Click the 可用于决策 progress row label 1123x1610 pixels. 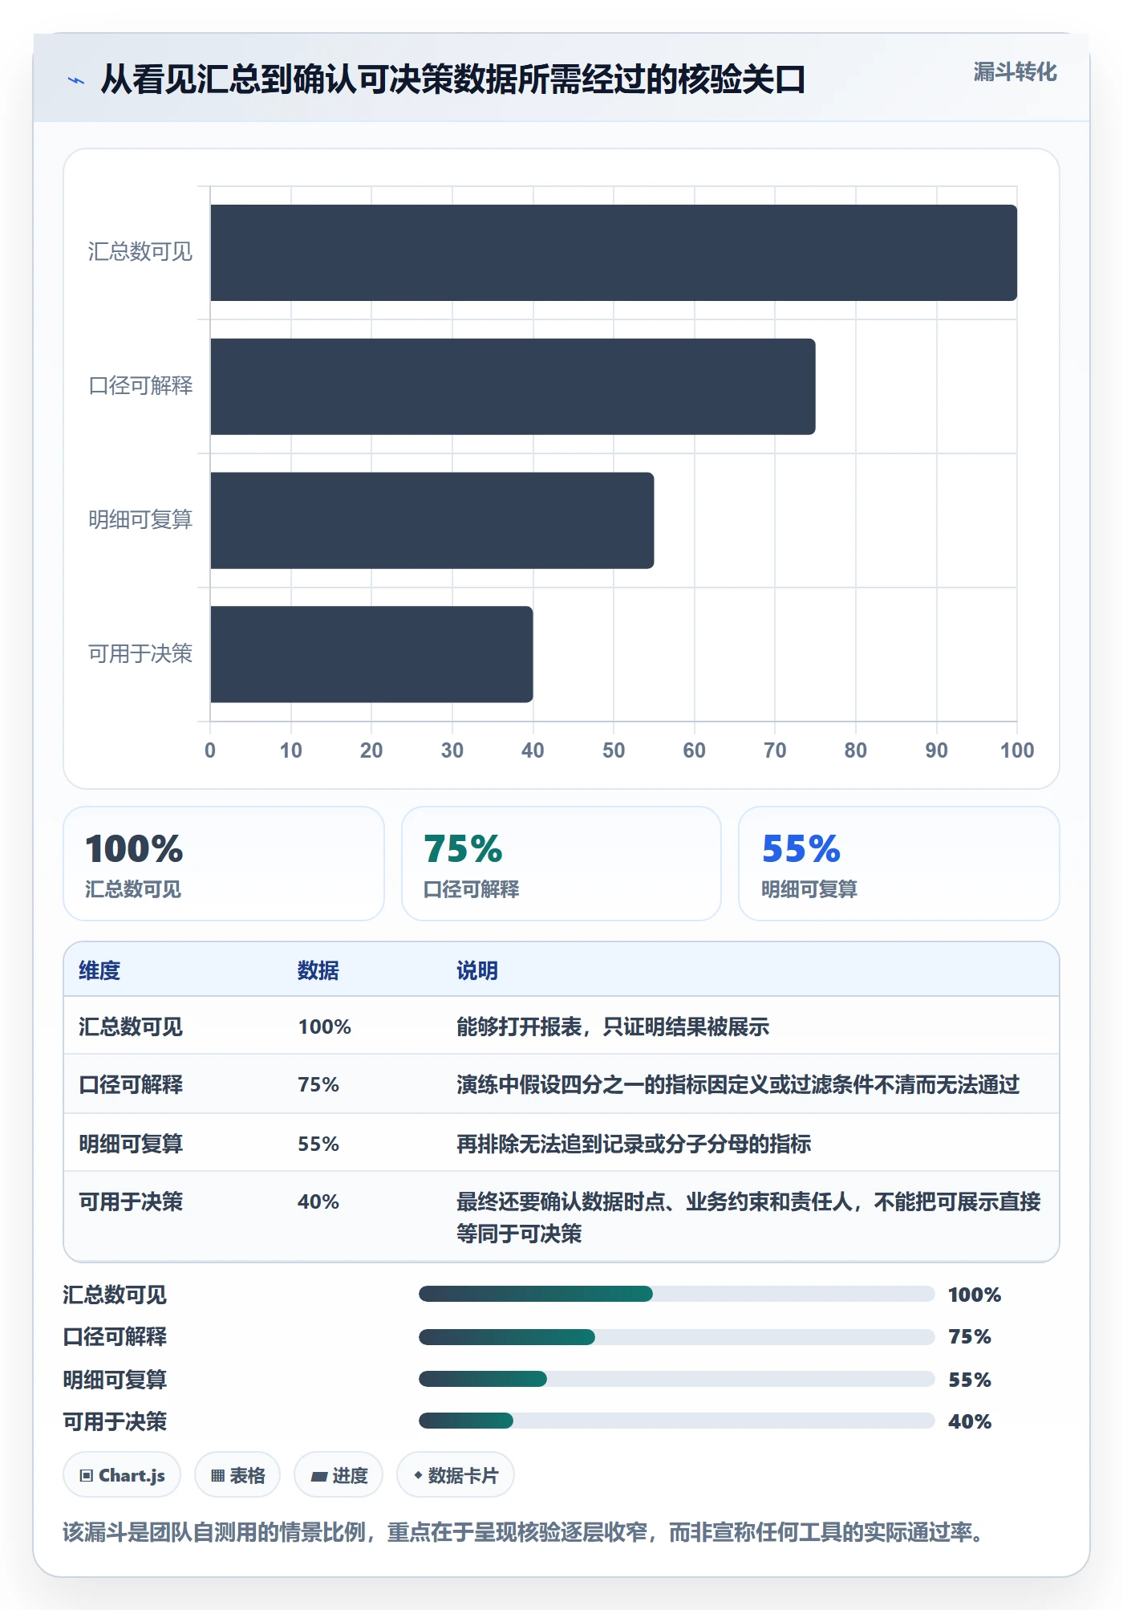coord(115,1421)
